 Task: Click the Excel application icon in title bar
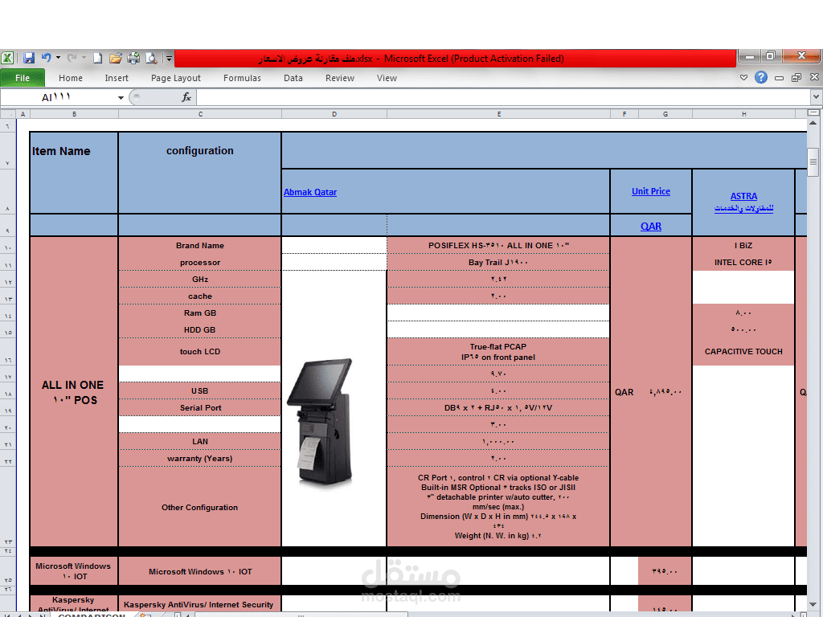tap(7, 58)
